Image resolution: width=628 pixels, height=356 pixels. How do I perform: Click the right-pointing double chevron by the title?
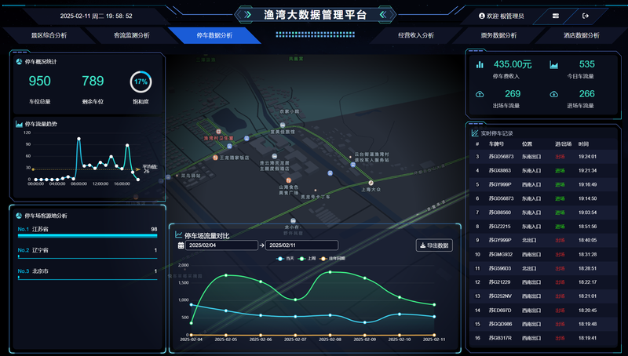click(248, 15)
